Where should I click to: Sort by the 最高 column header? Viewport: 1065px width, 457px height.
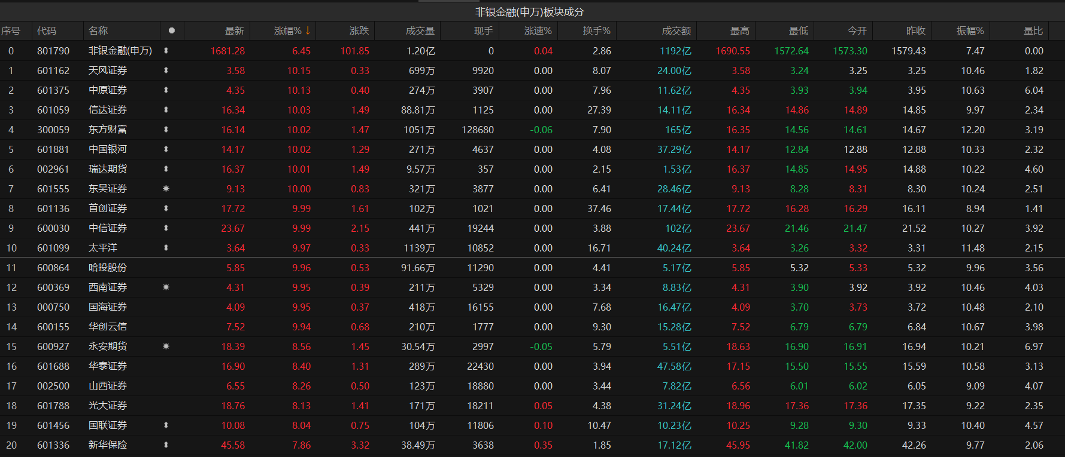click(x=740, y=30)
